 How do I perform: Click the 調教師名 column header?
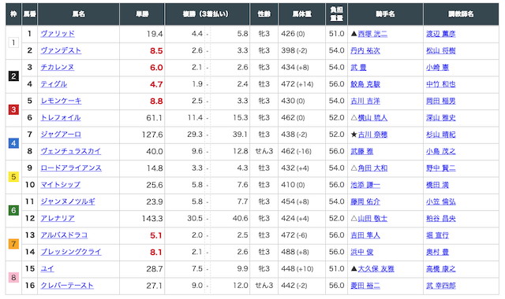(x=461, y=14)
